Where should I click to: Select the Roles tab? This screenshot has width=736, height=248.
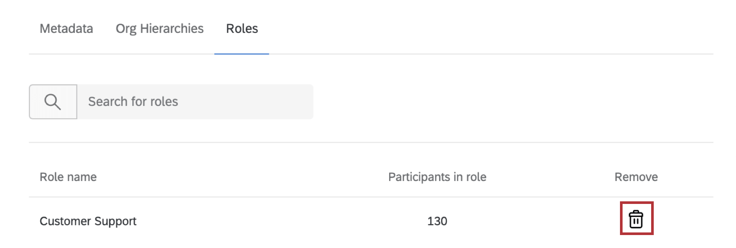(242, 29)
